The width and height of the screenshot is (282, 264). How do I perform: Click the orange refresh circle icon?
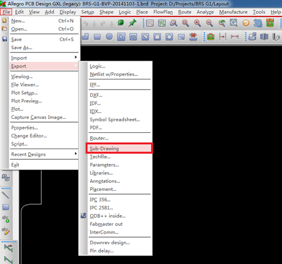click(246, 23)
